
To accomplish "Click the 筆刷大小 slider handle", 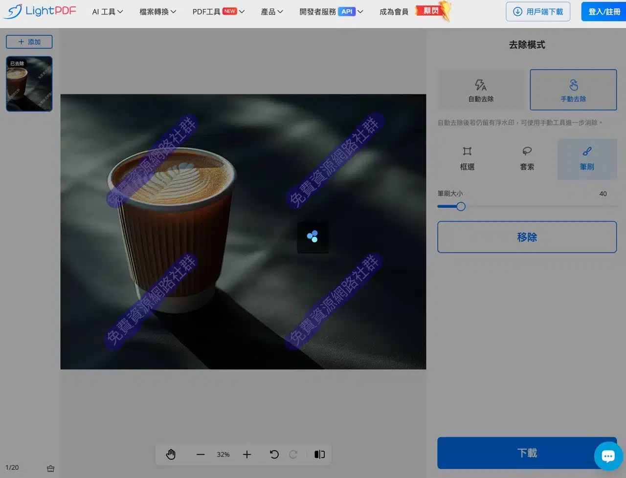I will [x=461, y=207].
